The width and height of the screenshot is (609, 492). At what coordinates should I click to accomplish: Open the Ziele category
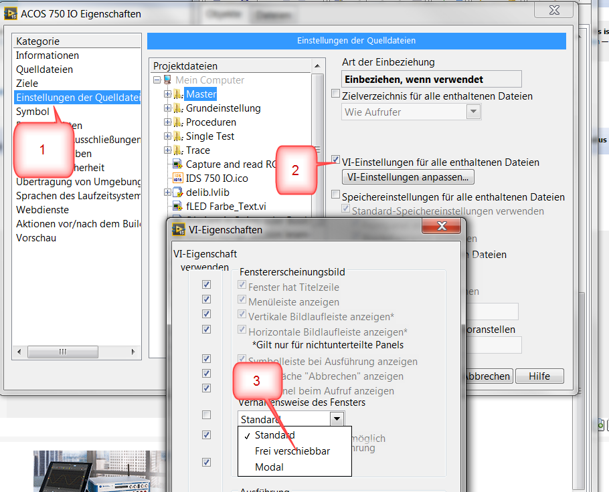[x=27, y=84]
